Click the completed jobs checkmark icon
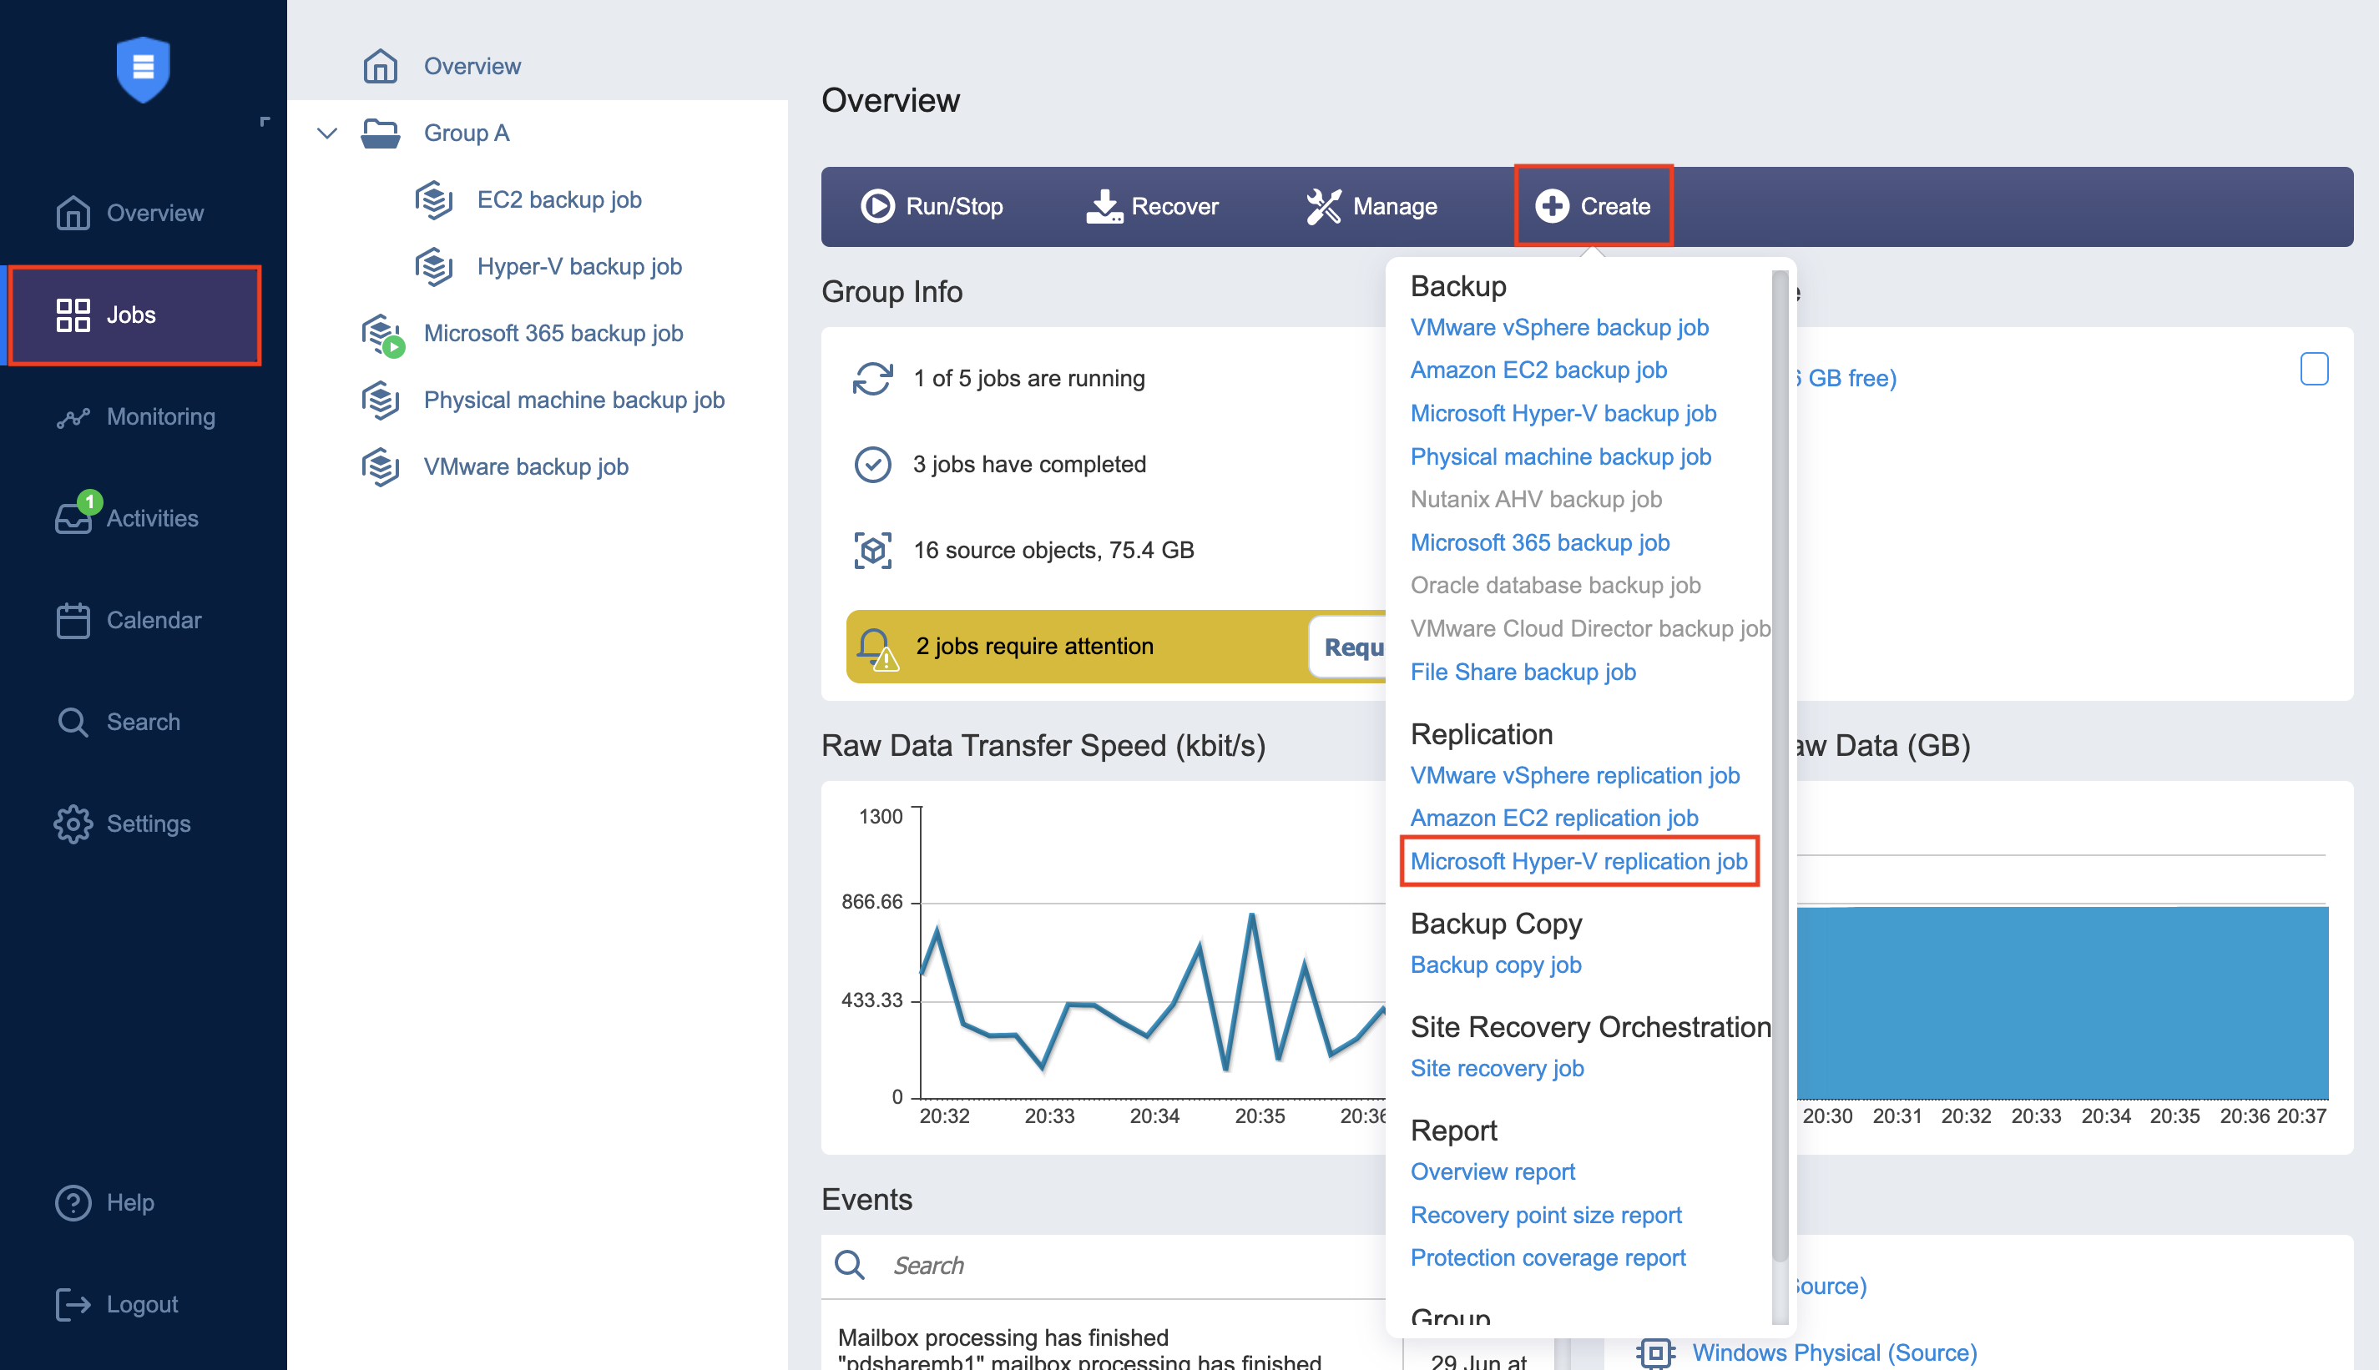 [x=872, y=464]
